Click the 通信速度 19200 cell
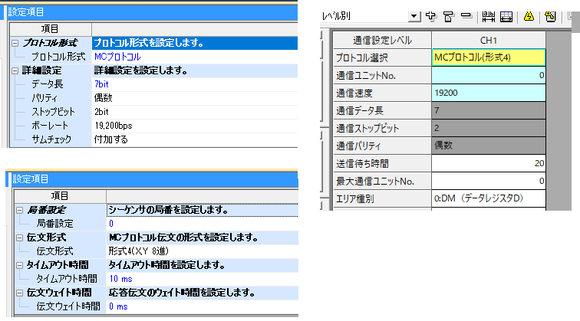The image size is (580, 321). pyautogui.click(x=488, y=93)
